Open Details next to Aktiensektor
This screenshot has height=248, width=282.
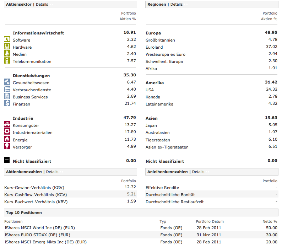click(x=42, y=5)
